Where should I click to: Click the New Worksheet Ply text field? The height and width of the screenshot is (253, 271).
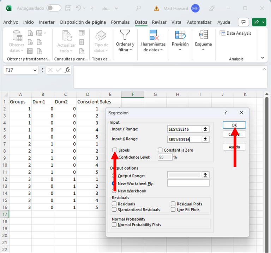188,183
